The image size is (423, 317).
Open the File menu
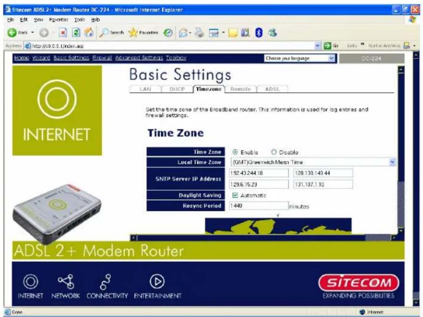pos(10,20)
